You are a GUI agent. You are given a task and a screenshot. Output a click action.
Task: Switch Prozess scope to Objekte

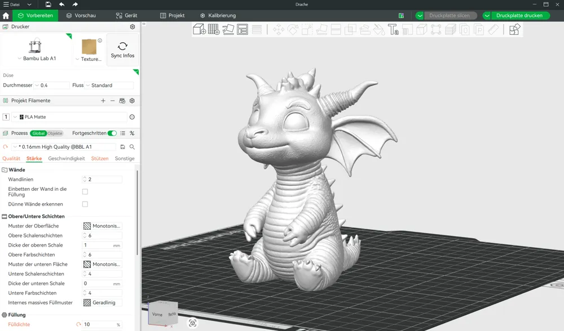(x=55, y=133)
